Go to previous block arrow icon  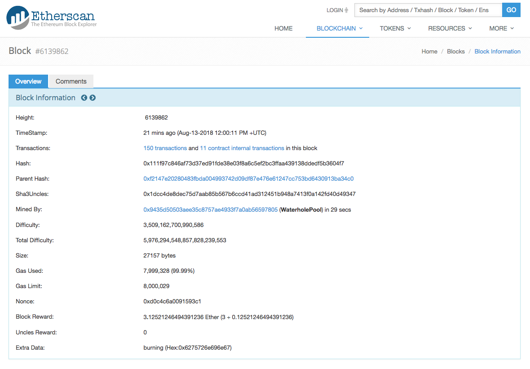[x=84, y=98]
